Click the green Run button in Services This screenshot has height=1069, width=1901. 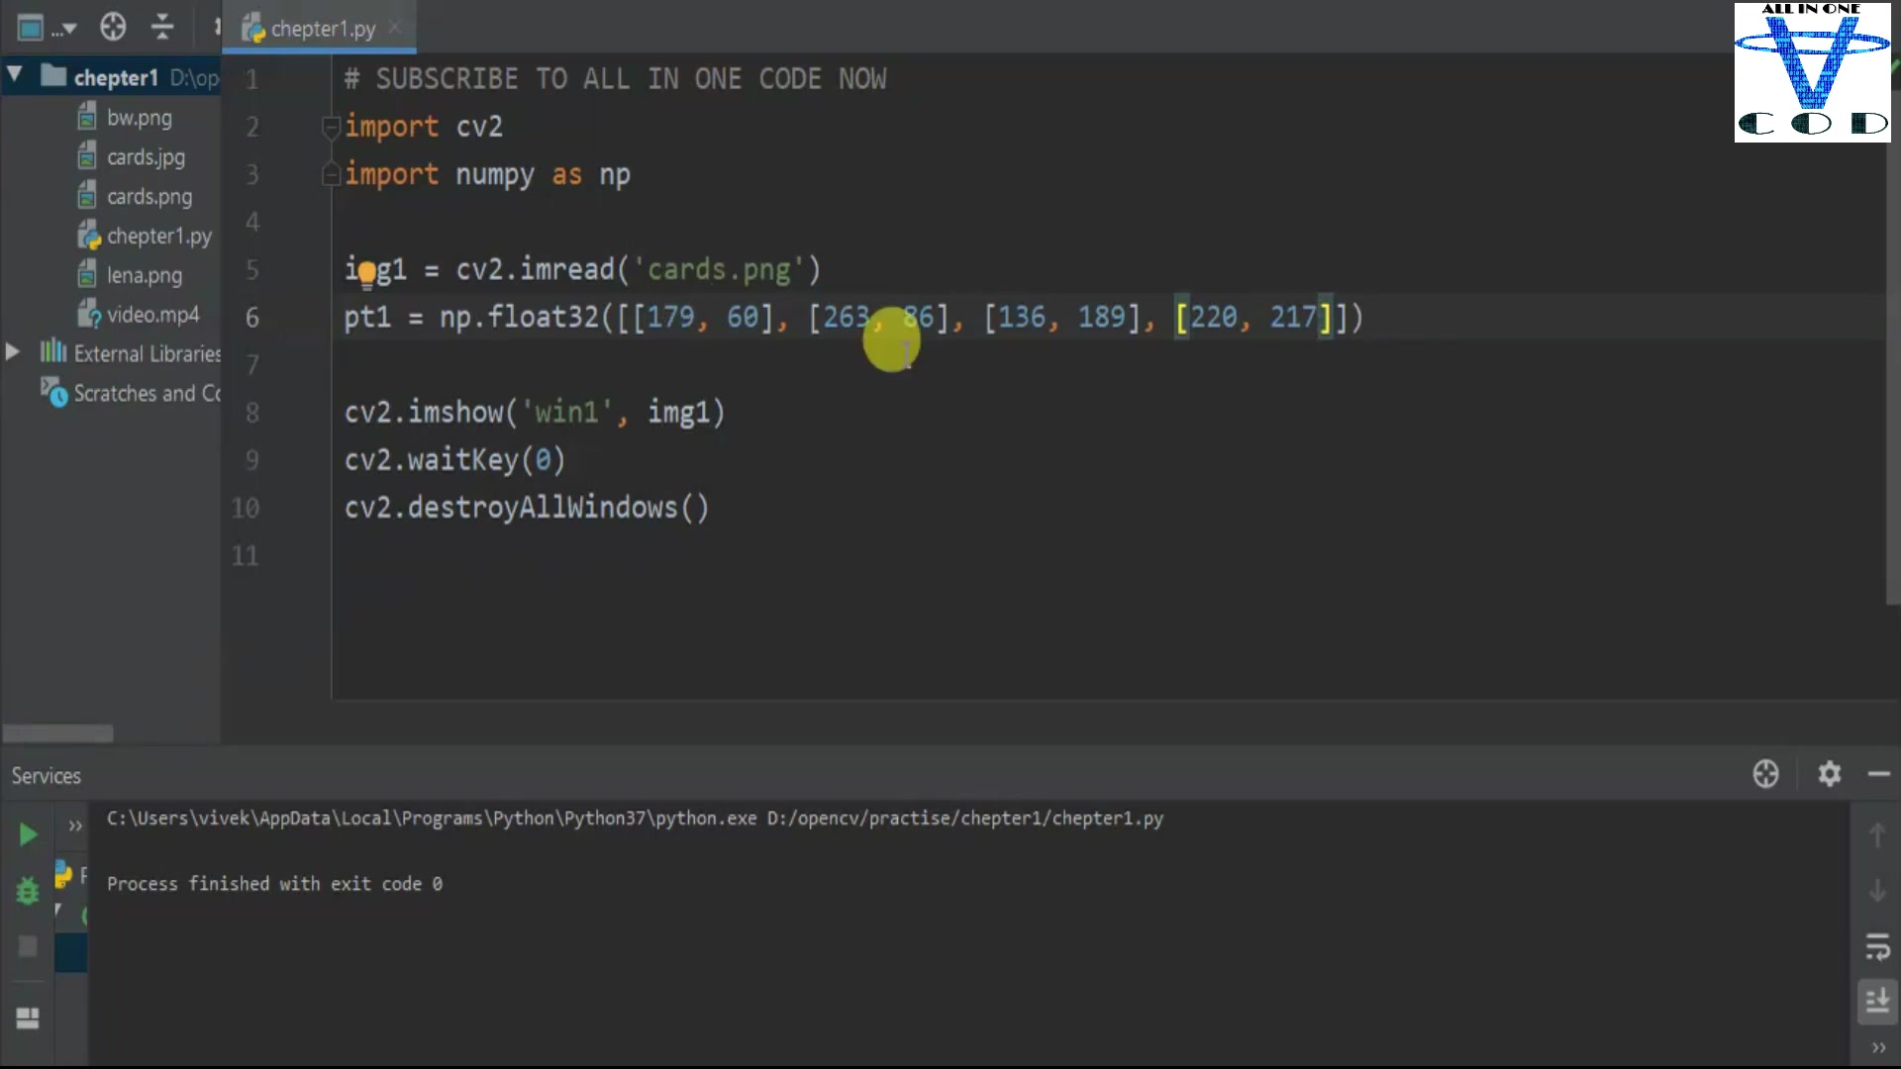(x=28, y=834)
